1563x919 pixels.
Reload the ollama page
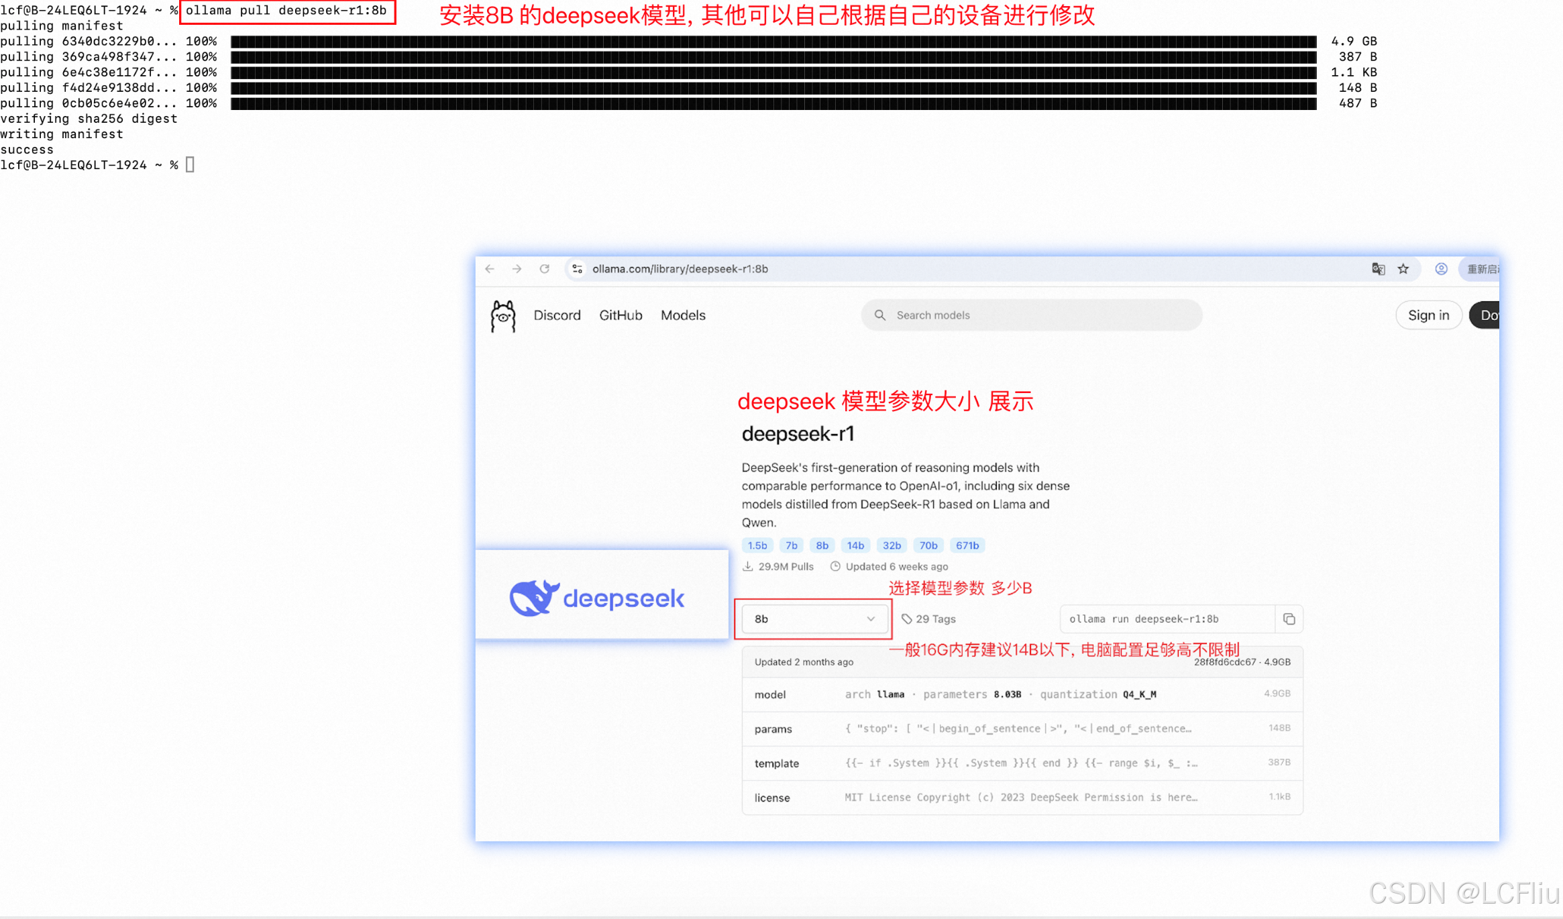545,269
